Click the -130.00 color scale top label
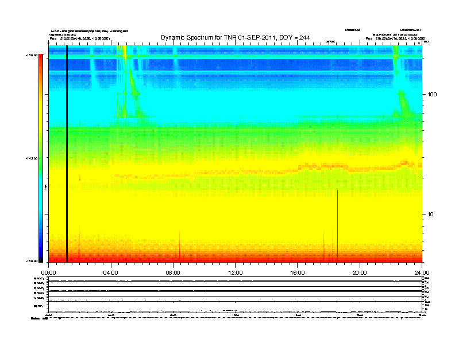The image size is (455, 351). tap(32, 55)
